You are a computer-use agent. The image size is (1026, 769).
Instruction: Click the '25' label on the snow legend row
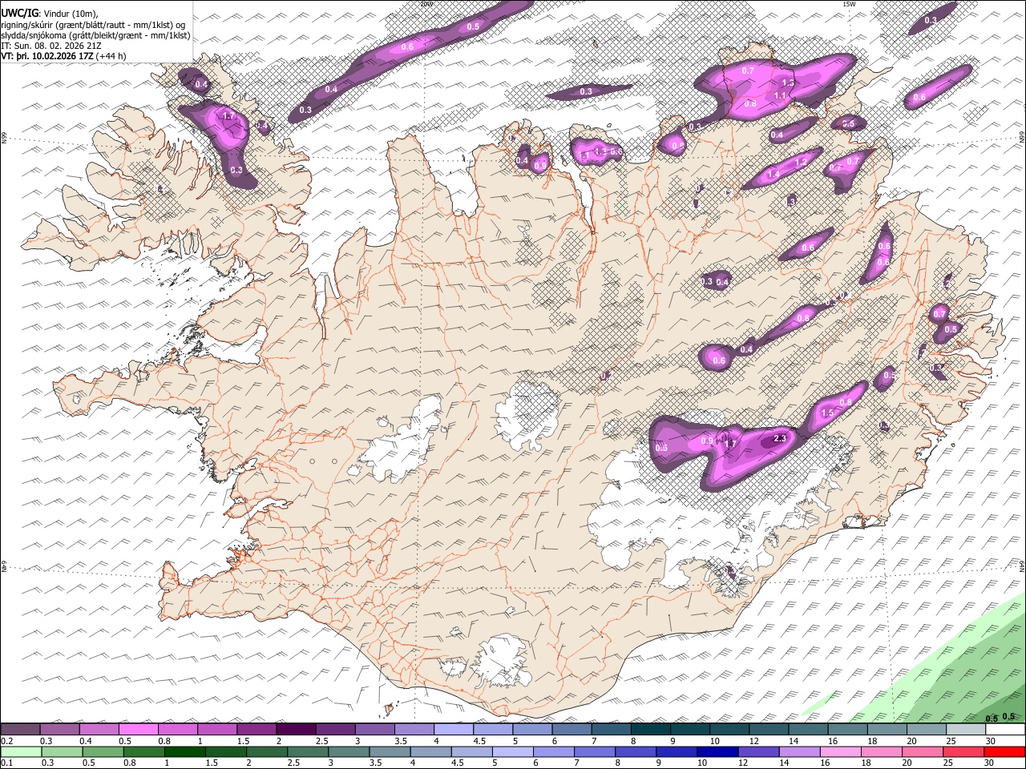pos(951,741)
